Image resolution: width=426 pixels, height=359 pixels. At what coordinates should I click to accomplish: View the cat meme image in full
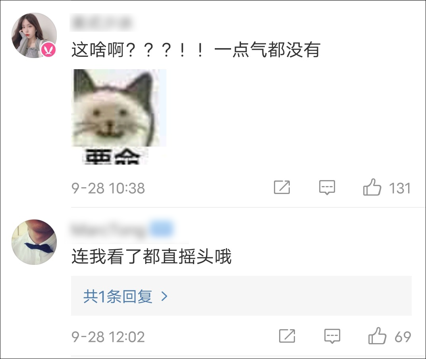click(119, 117)
